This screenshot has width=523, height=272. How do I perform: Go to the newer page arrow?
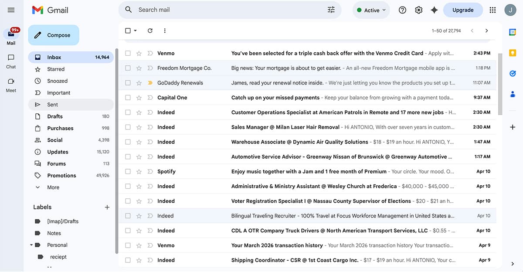(x=472, y=31)
